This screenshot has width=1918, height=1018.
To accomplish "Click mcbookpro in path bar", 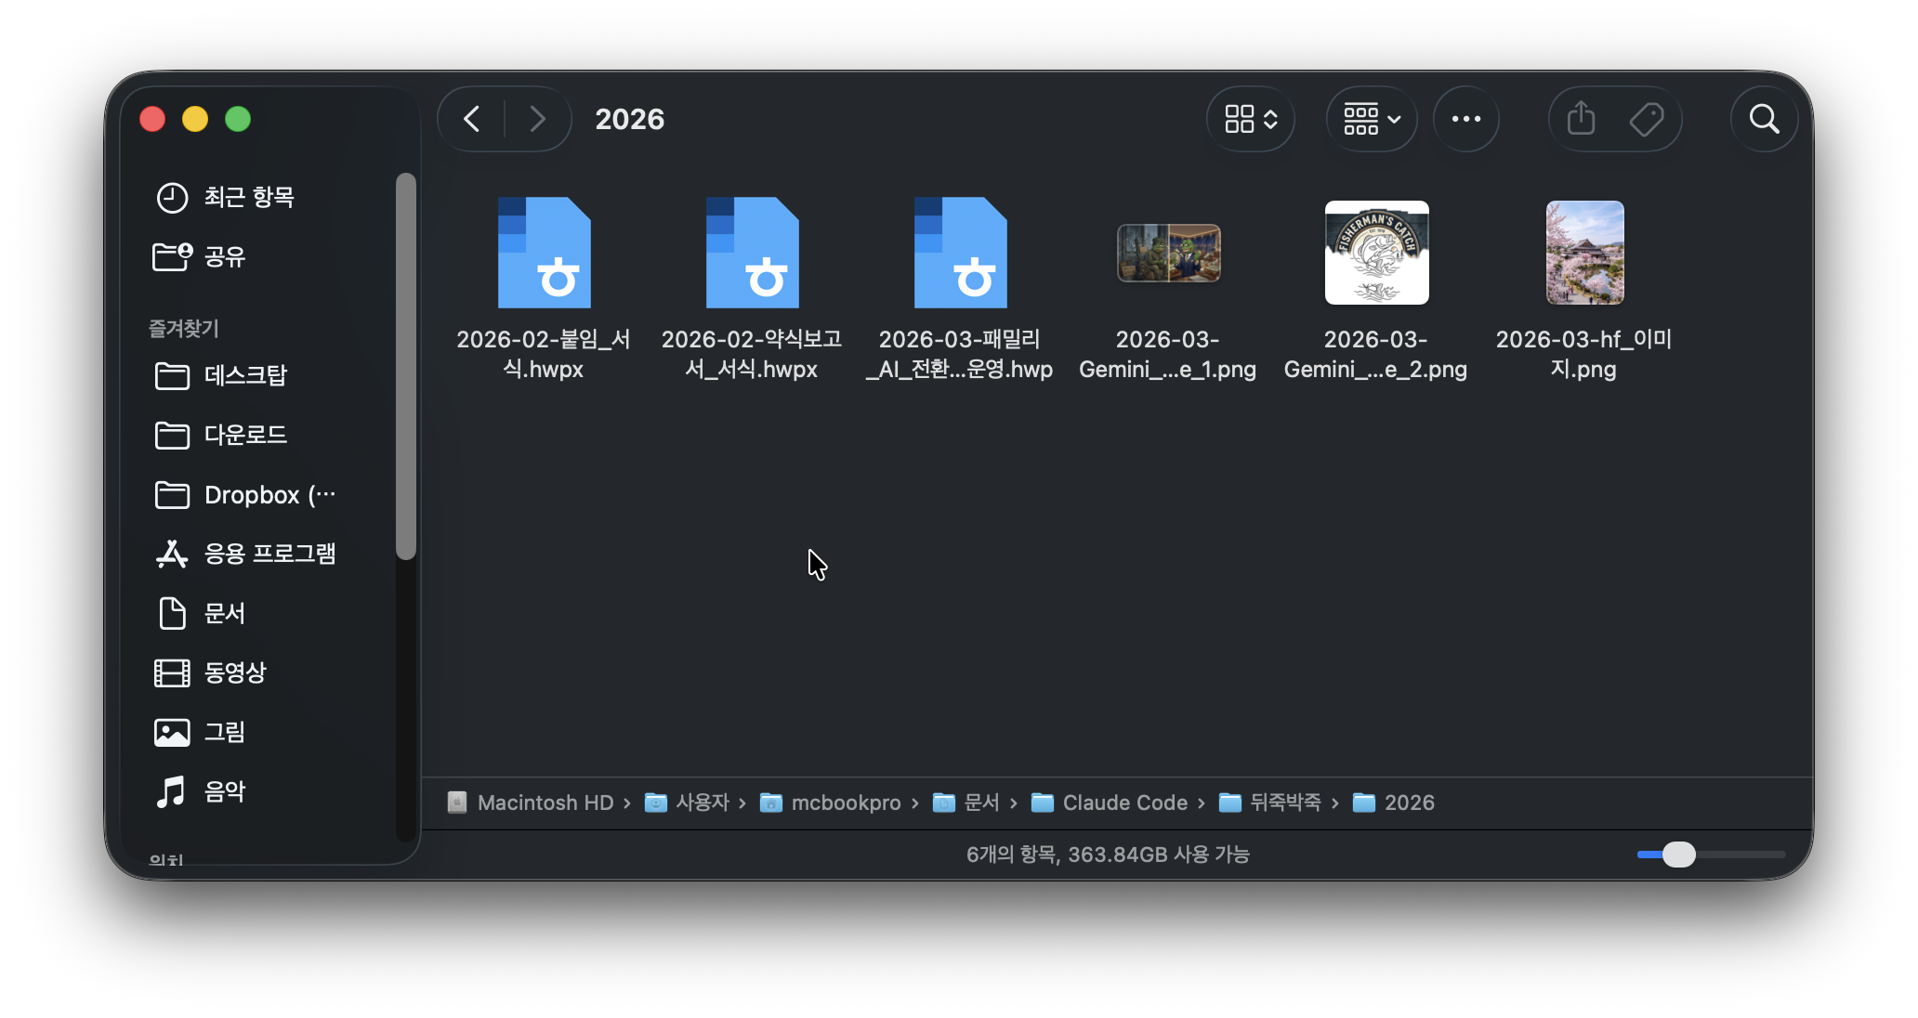I will click(x=845, y=803).
